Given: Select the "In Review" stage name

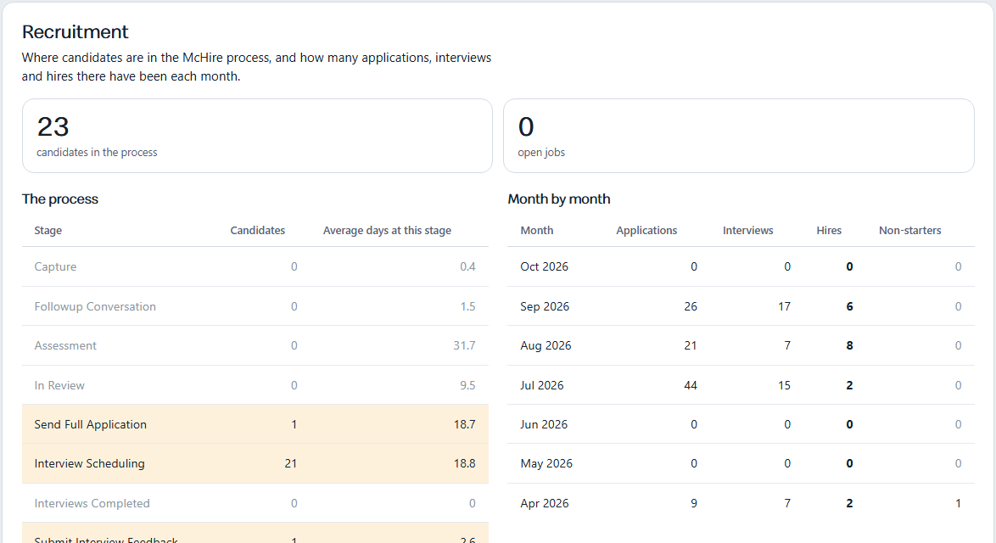Looking at the screenshot, I should click(x=59, y=385).
